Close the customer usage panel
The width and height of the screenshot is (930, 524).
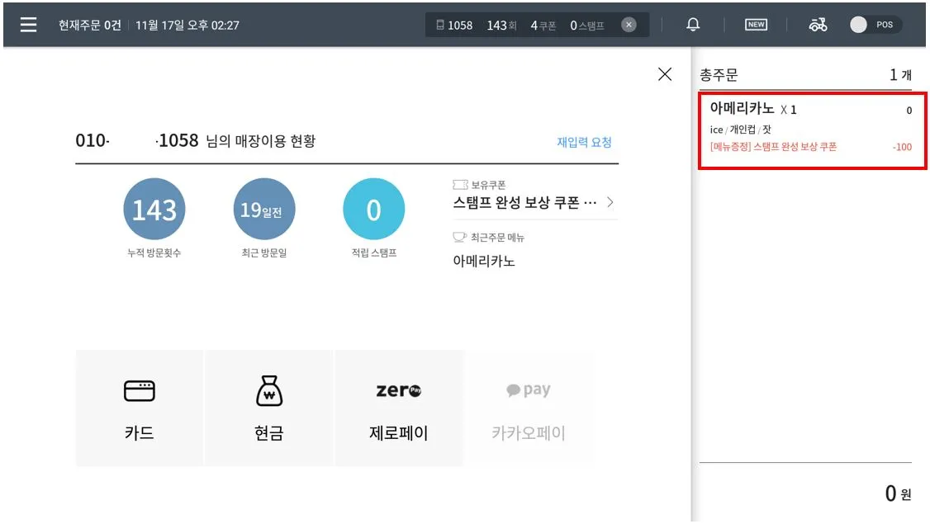(665, 74)
